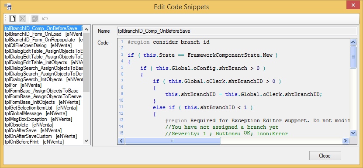Select tplFormBase_InitObjects snippet
The image size is (363, 168).
(43, 102)
